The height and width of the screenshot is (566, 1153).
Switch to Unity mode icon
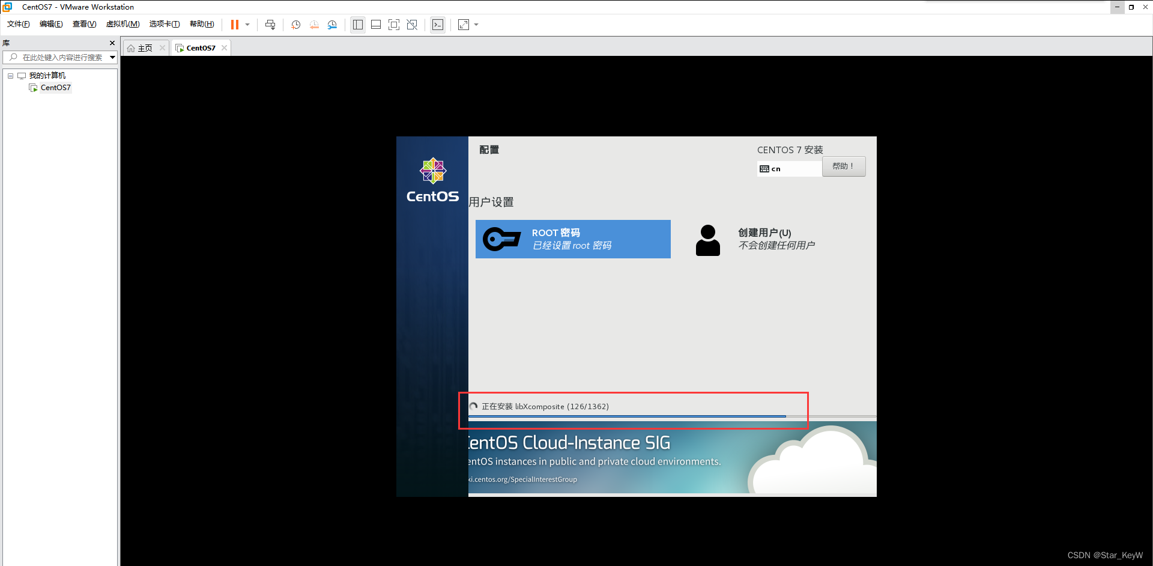click(412, 25)
